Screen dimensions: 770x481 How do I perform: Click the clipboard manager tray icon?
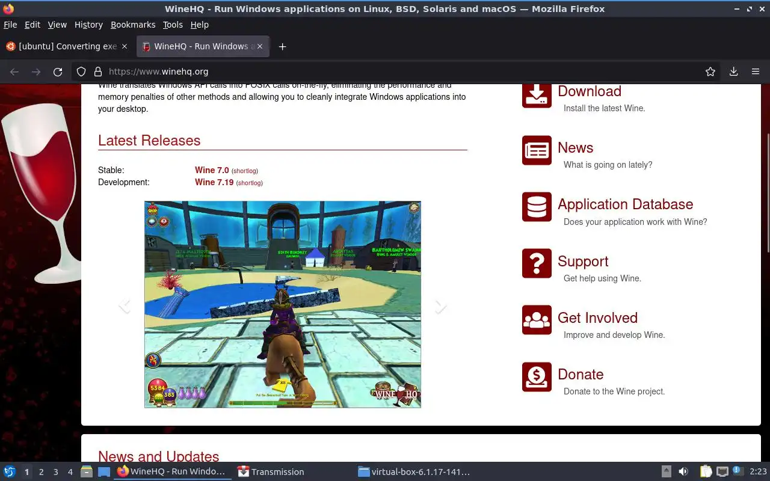coord(706,472)
